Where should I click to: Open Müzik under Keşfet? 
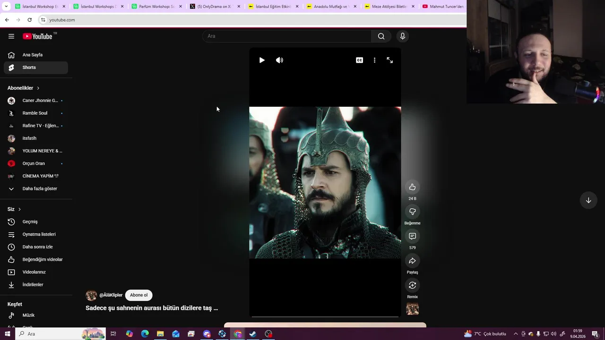pyautogui.click(x=36, y=315)
